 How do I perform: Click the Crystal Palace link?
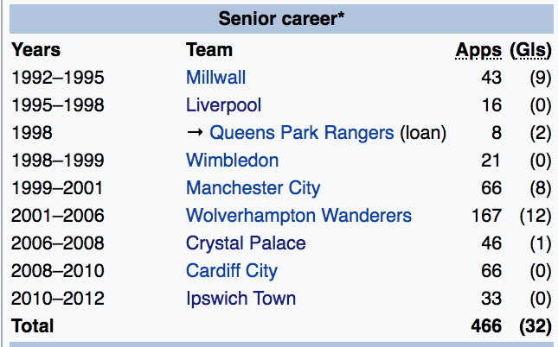click(246, 243)
